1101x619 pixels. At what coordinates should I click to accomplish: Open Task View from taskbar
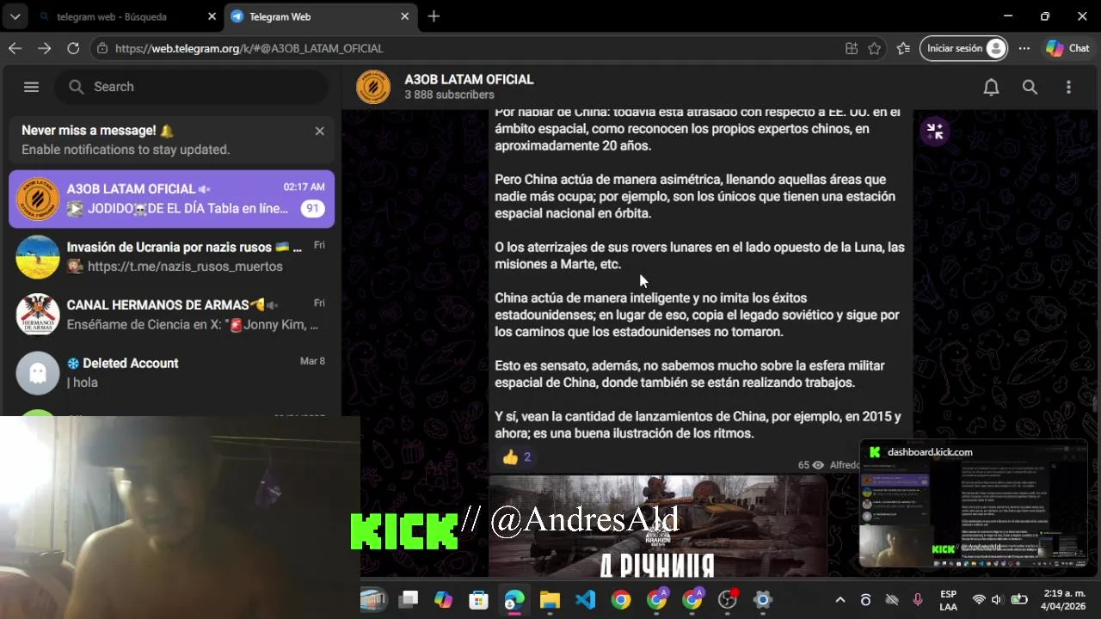click(408, 600)
